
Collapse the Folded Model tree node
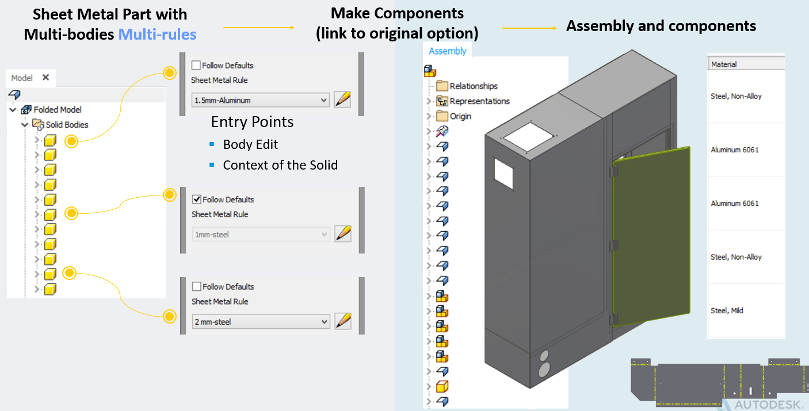(x=13, y=110)
